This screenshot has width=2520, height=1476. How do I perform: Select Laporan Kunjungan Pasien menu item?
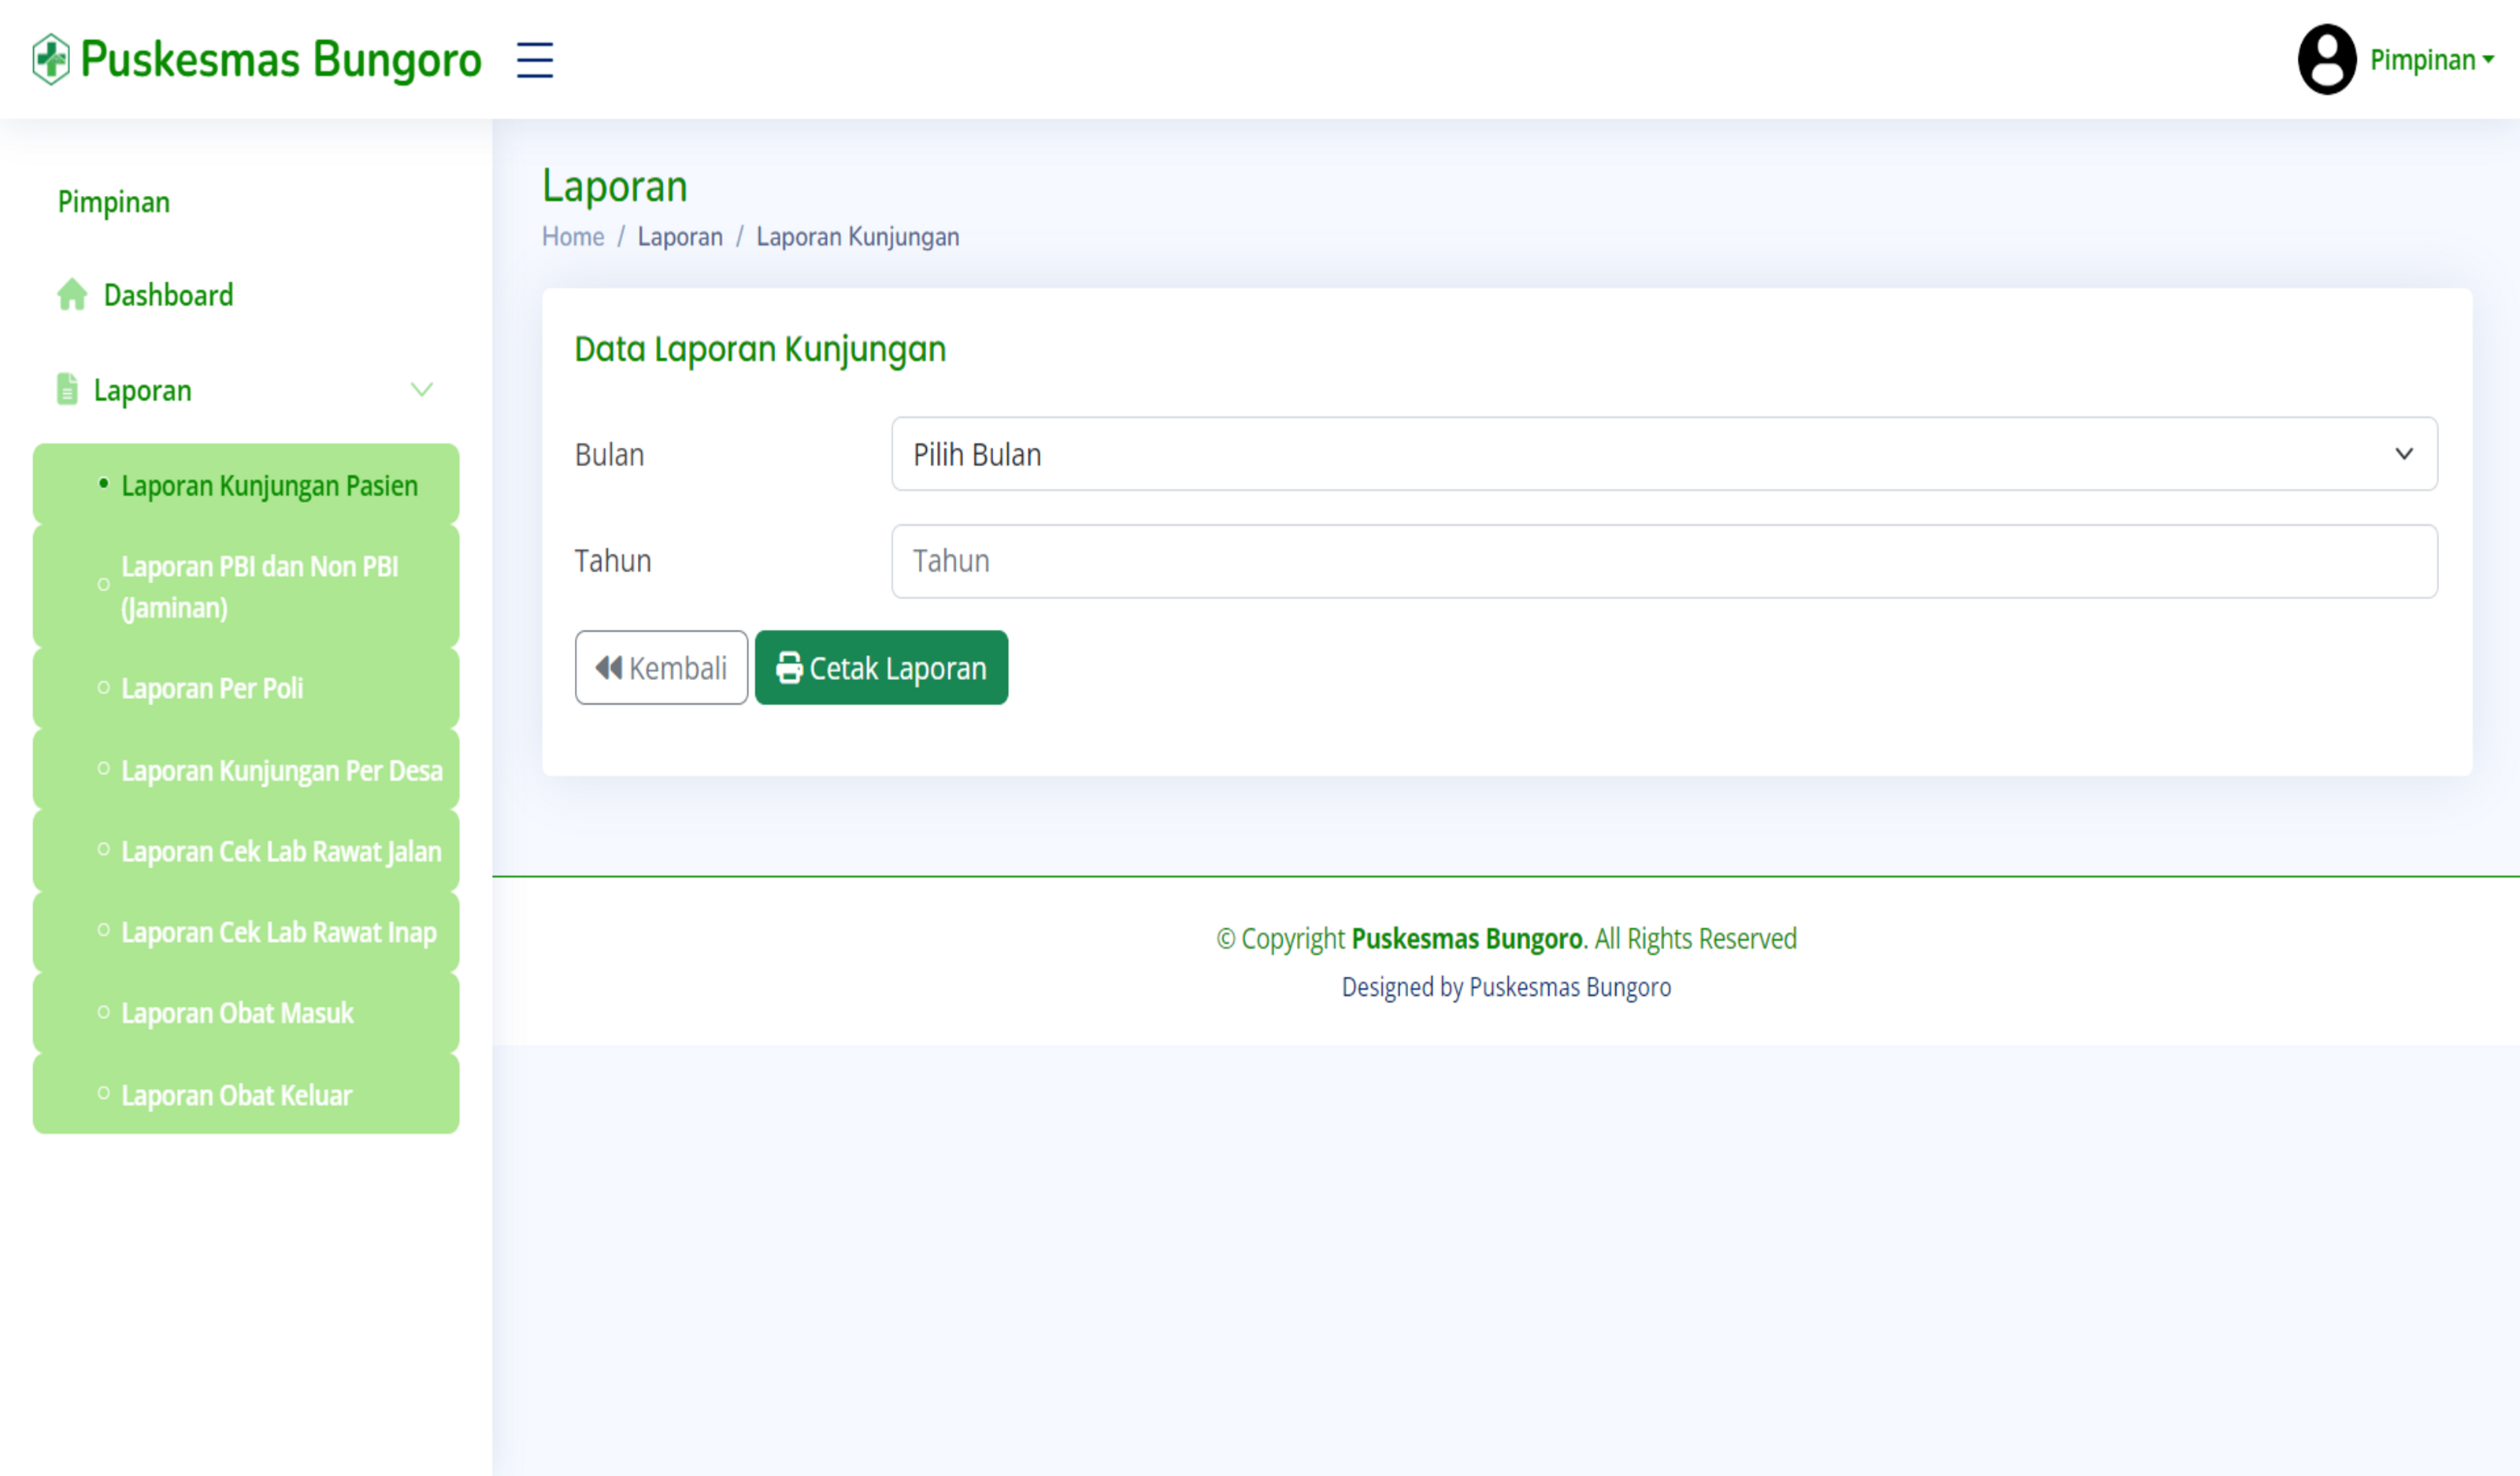point(269,486)
